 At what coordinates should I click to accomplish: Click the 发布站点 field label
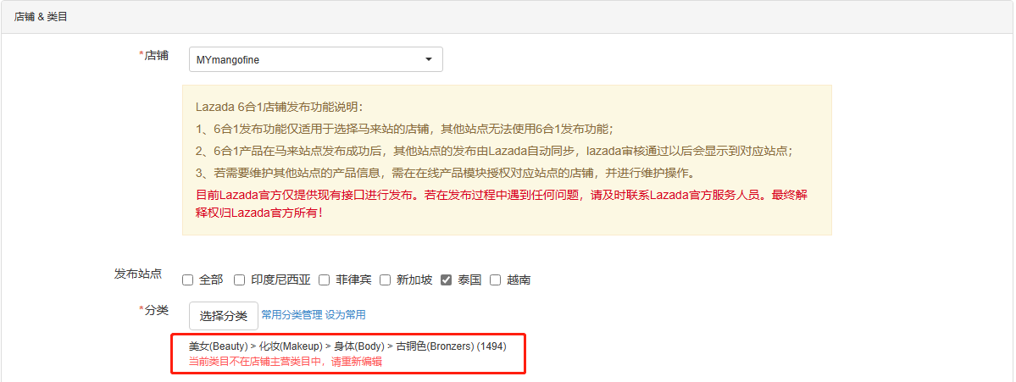(x=138, y=274)
